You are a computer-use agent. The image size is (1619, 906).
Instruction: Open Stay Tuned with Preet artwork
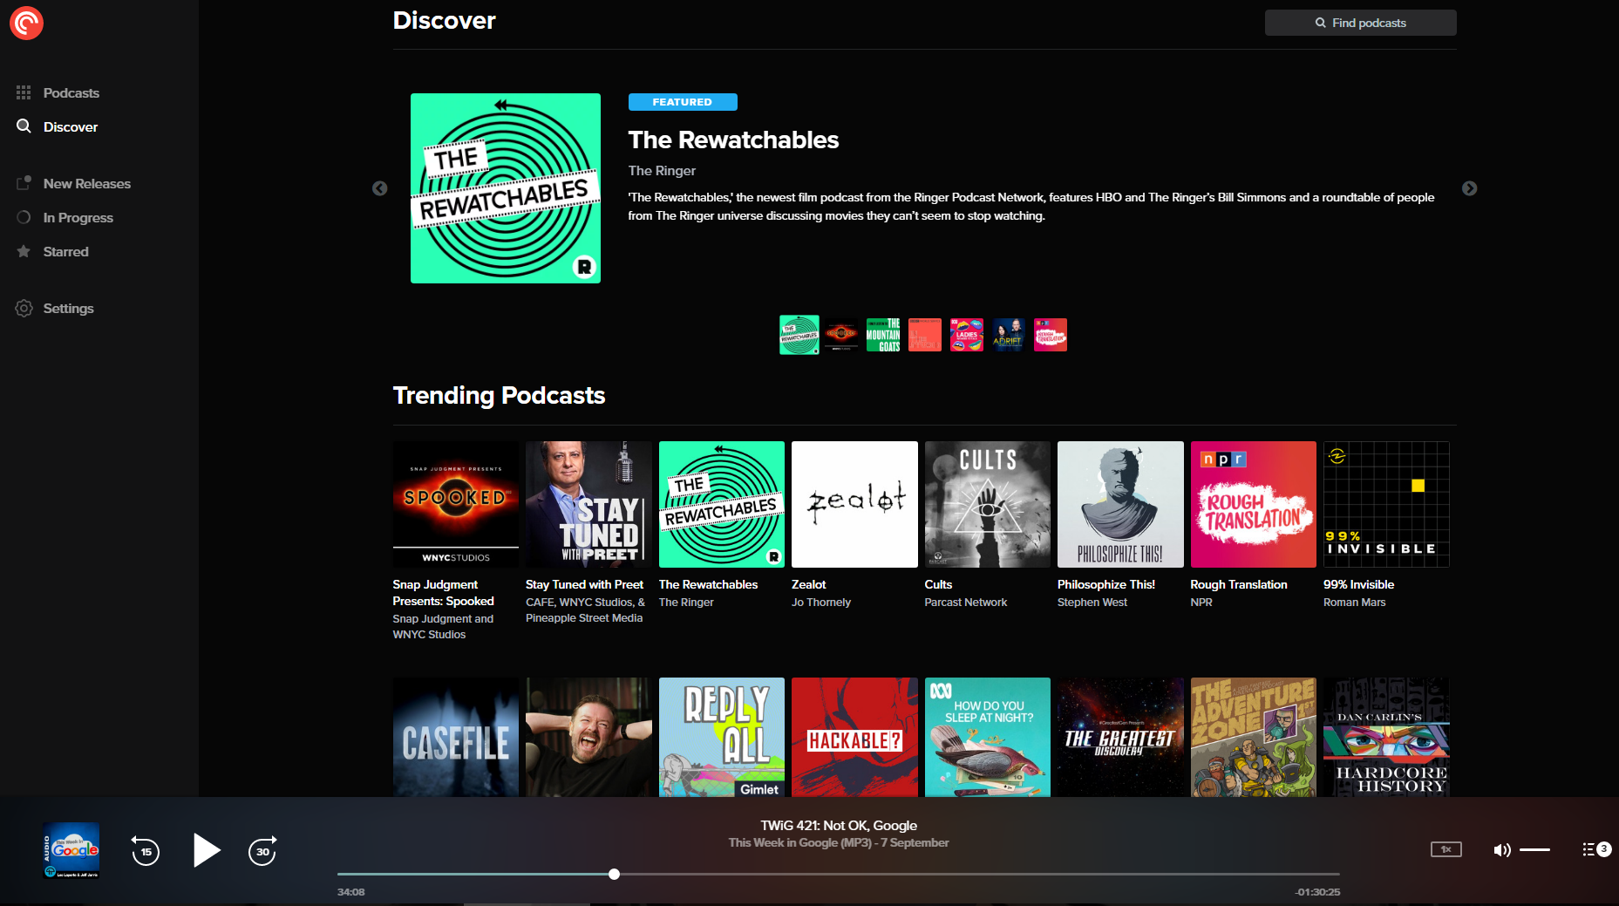coord(588,504)
